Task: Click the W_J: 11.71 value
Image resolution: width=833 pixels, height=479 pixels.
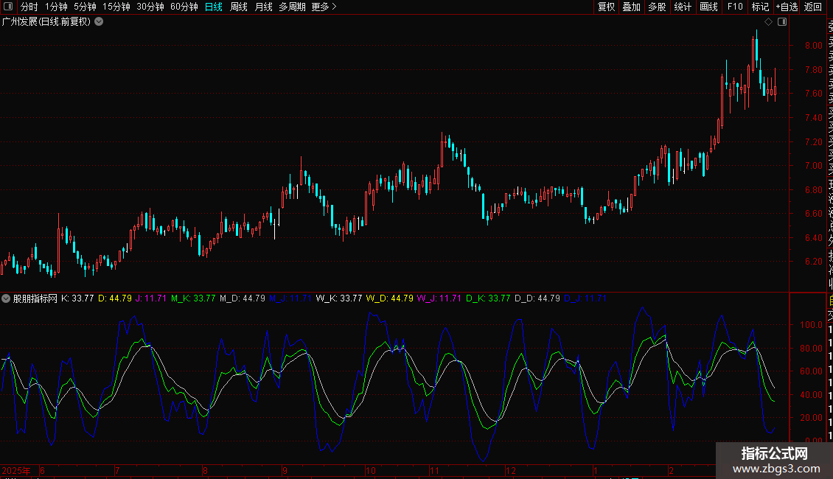Action: 439,298
